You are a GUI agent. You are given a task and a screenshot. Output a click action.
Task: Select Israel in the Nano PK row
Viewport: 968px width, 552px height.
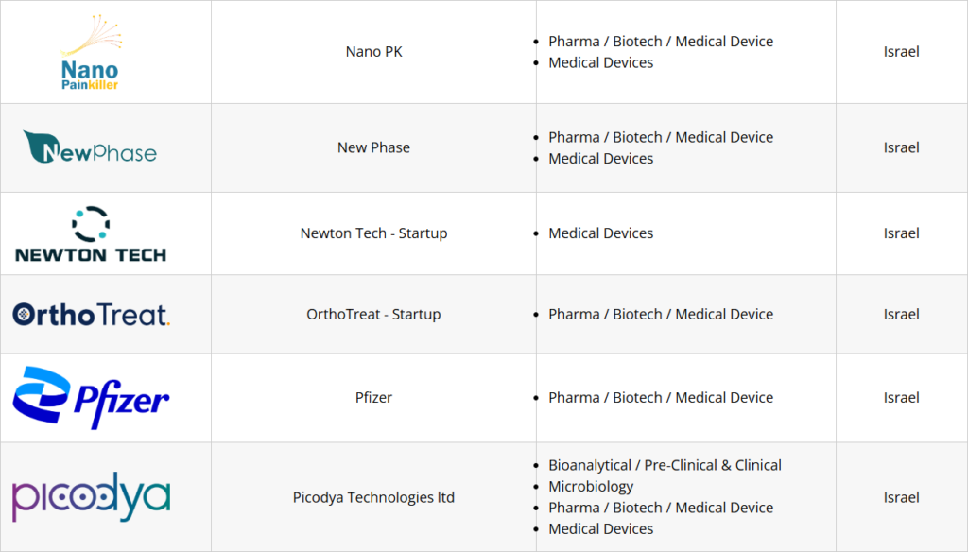tap(901, 52)
